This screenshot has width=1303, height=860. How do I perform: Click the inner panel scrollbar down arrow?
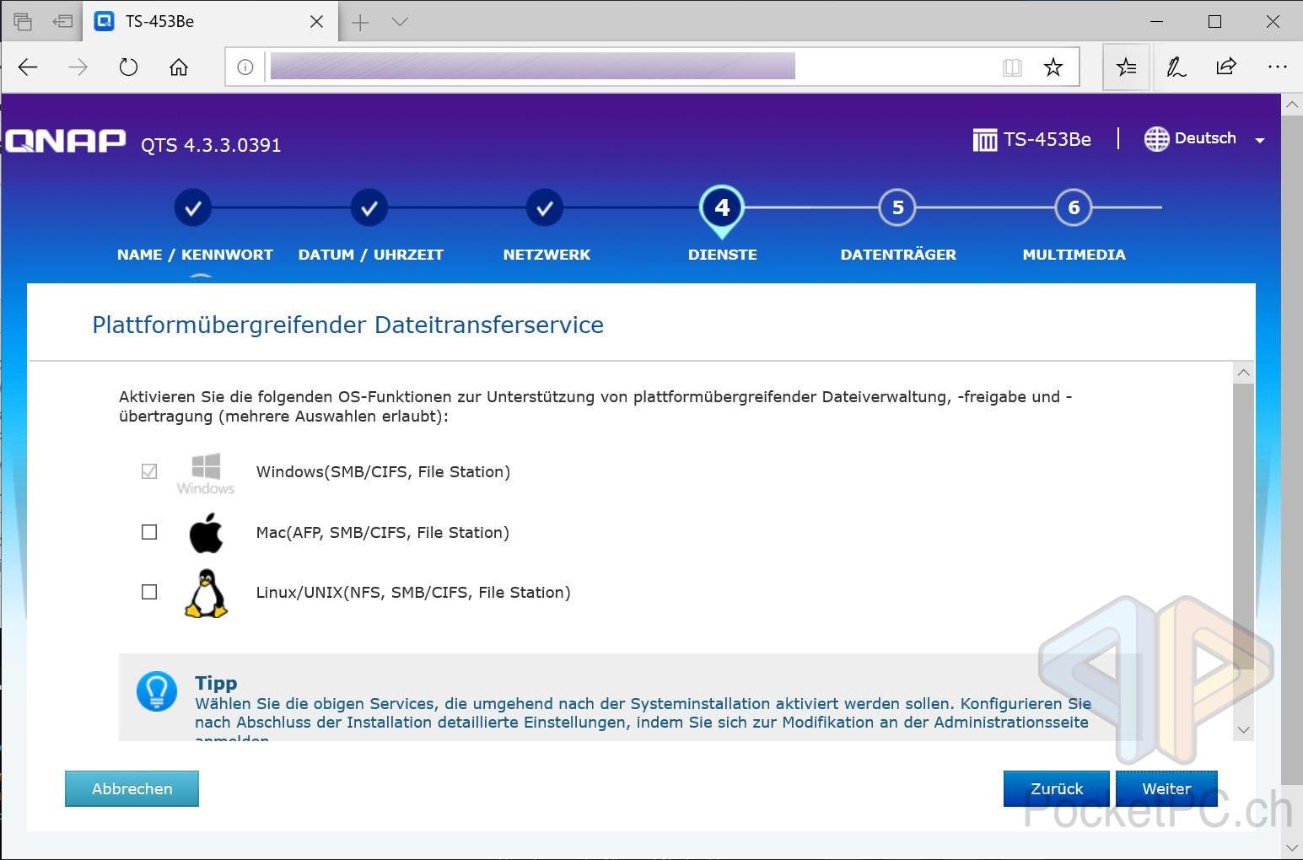(x=1242, y=730)
